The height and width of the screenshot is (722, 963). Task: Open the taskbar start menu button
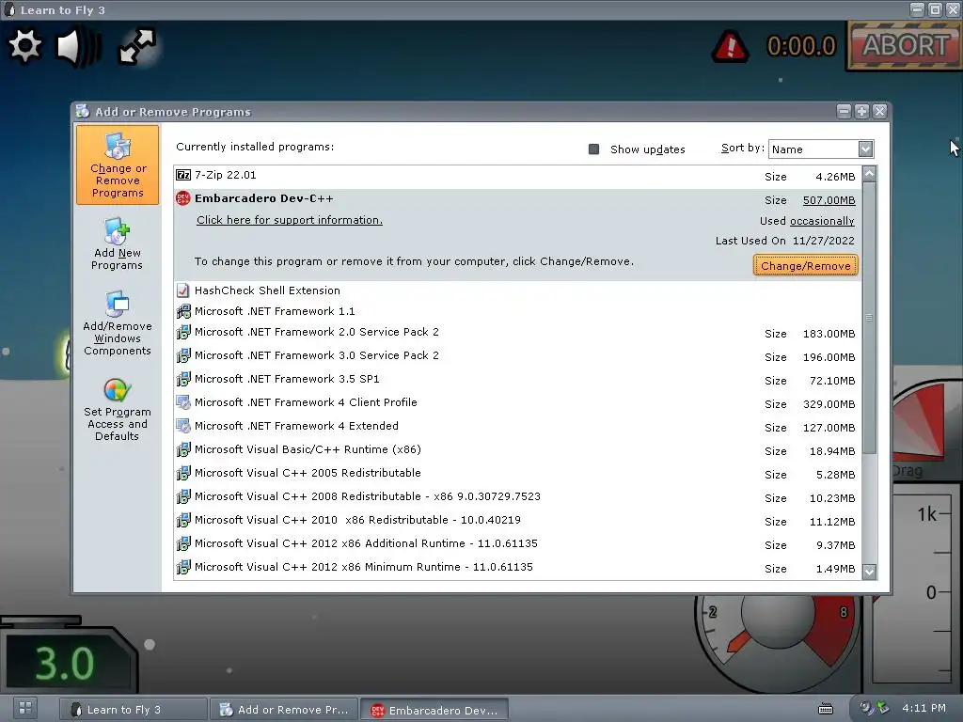point(25,708)
